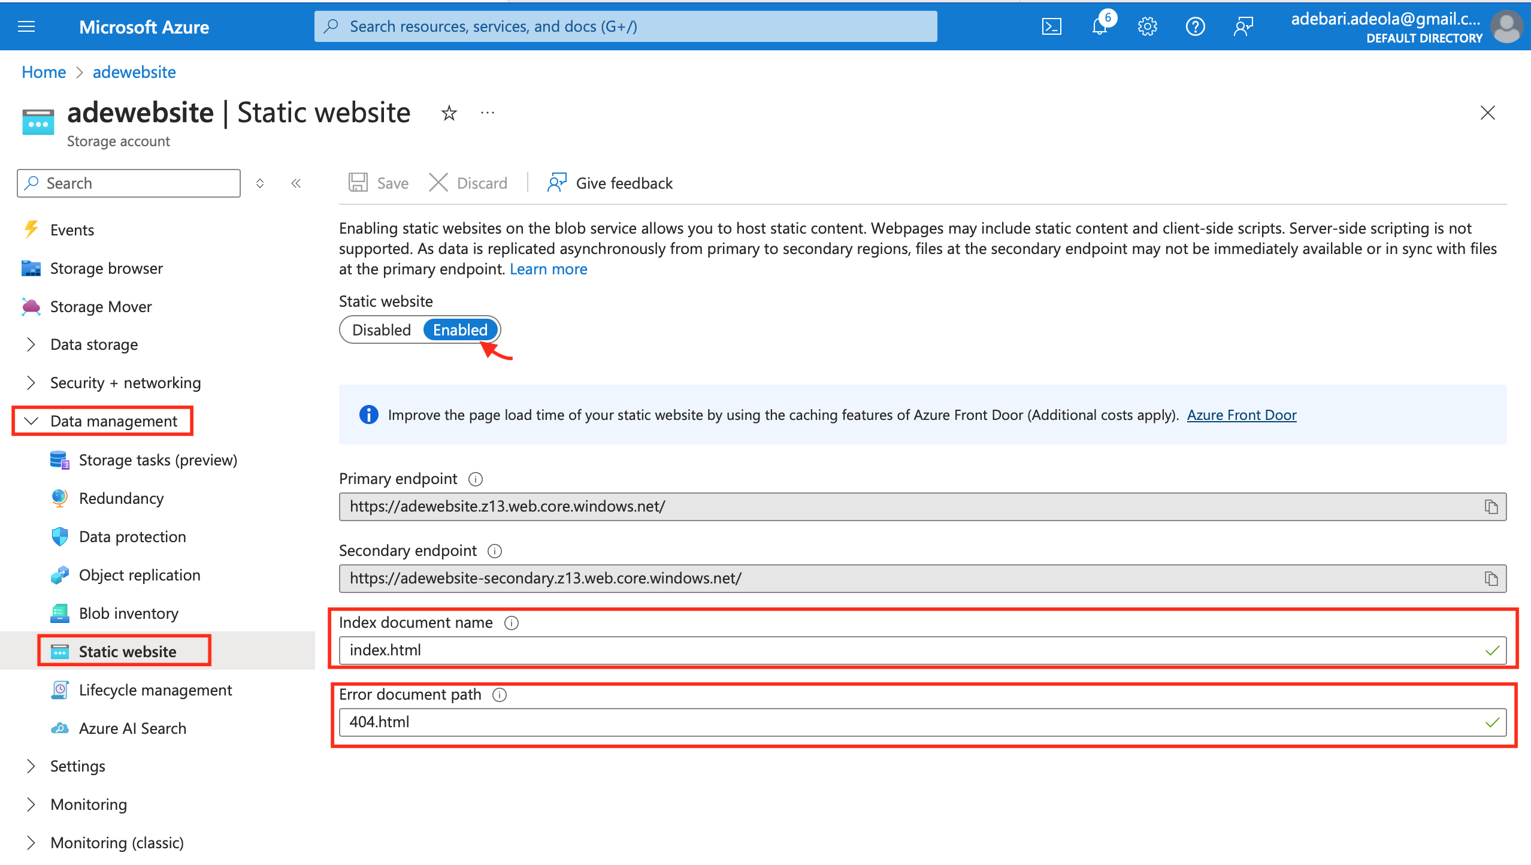Set static website toggle to Enabled
The height and width of the screenshot is (865, 1531).
point(460,330)
